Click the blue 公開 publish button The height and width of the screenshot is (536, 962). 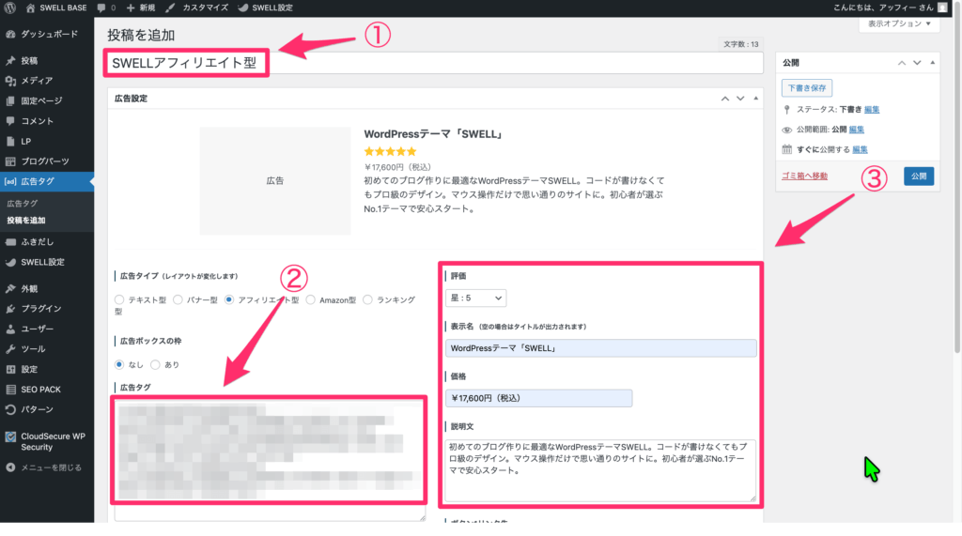point(919,176)
